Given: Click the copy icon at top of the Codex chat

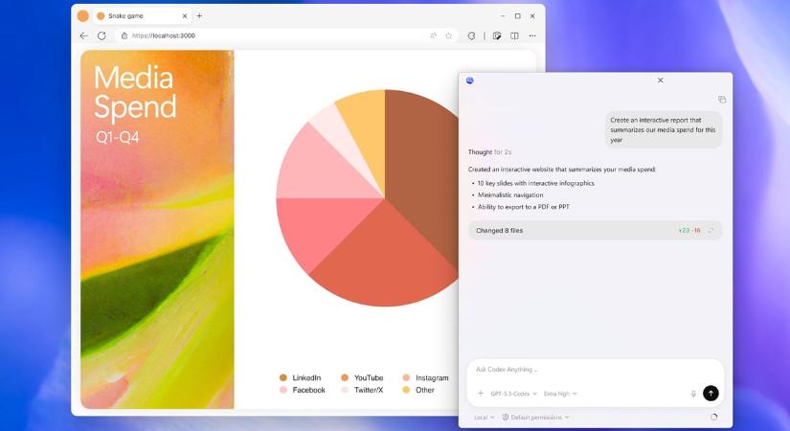Looking at the screenshot, I should click(x=722, y=100).
